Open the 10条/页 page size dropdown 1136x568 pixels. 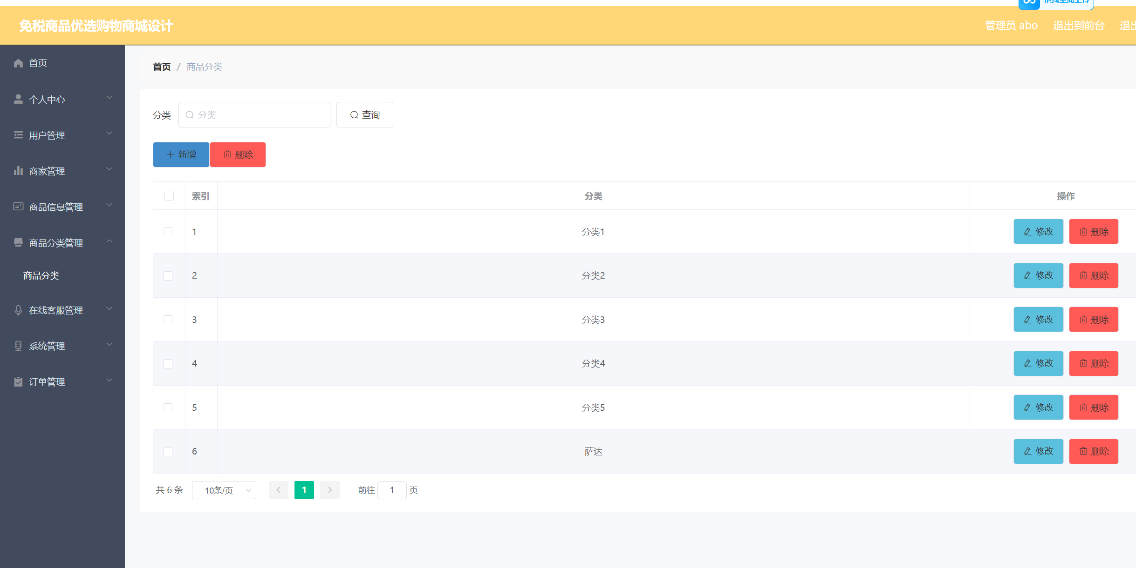pyautogui.click(x=224, y=490)
